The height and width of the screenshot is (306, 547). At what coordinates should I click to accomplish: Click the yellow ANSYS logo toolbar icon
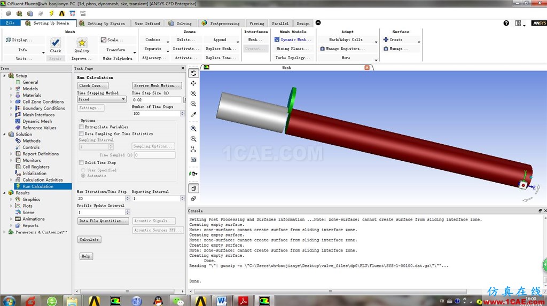(x=62, y=13)
